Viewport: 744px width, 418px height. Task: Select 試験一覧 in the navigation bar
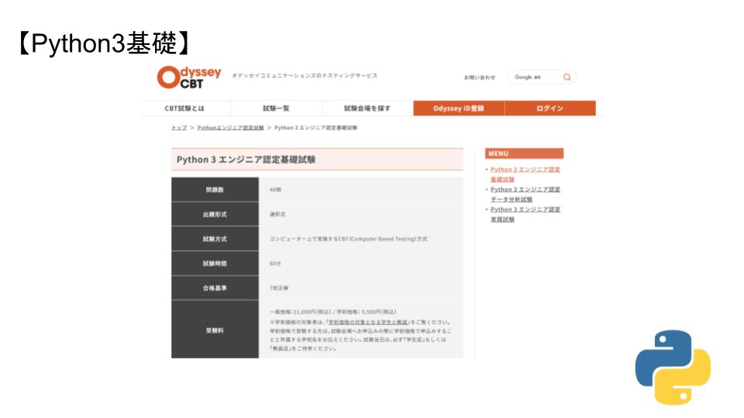tap(276, 108)
